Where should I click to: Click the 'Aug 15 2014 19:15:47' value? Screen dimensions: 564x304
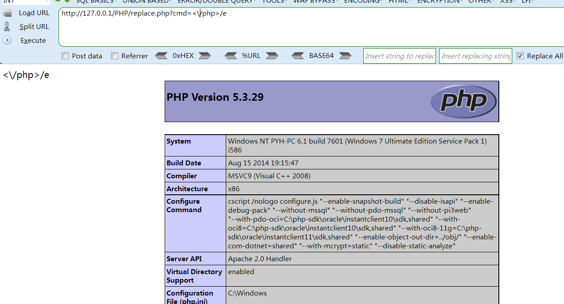tap(263, 163)
